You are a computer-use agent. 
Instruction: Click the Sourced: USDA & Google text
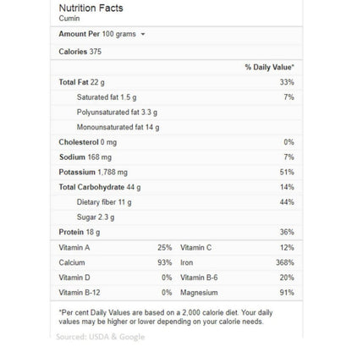click(100, 337)
